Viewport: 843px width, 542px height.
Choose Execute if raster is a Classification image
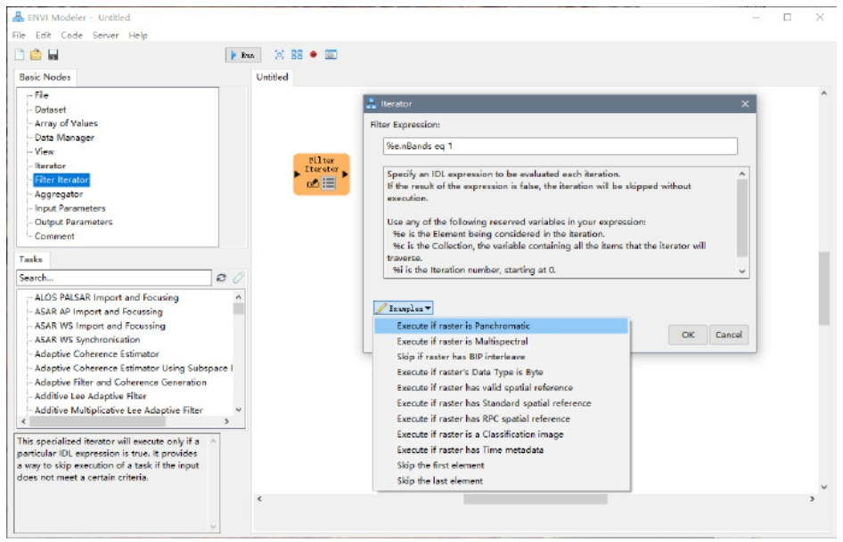(x=501, y=434)
